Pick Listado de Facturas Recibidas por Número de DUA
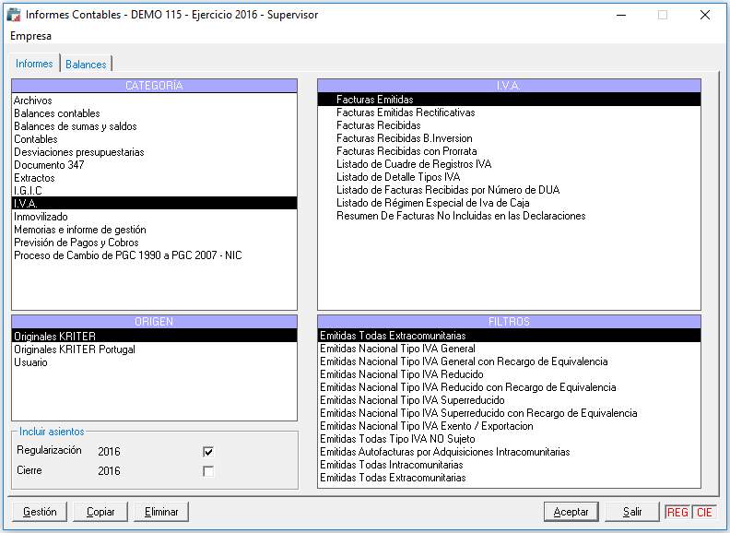 [x=510, y=190]
